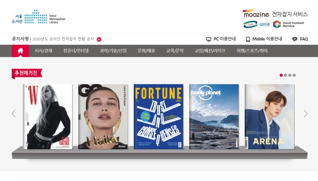Screen dimensions: 318x181
Task: Open the PC usage guide monitor icon
Action: click(209, 39)
